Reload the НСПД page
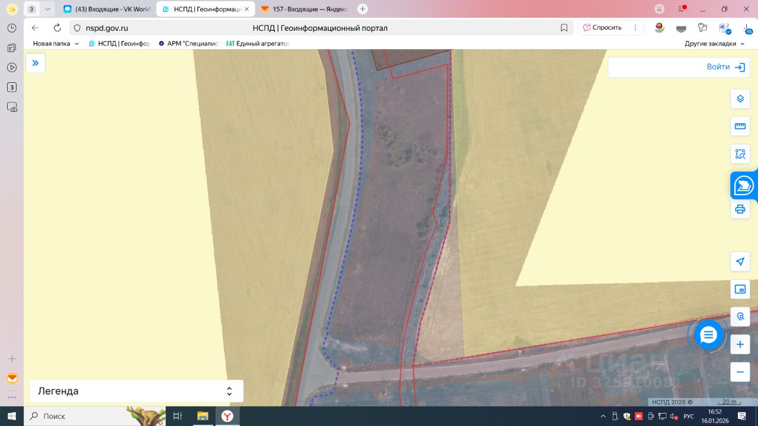Viewport: 758px width, 426px height. click(x=57, y=28)
